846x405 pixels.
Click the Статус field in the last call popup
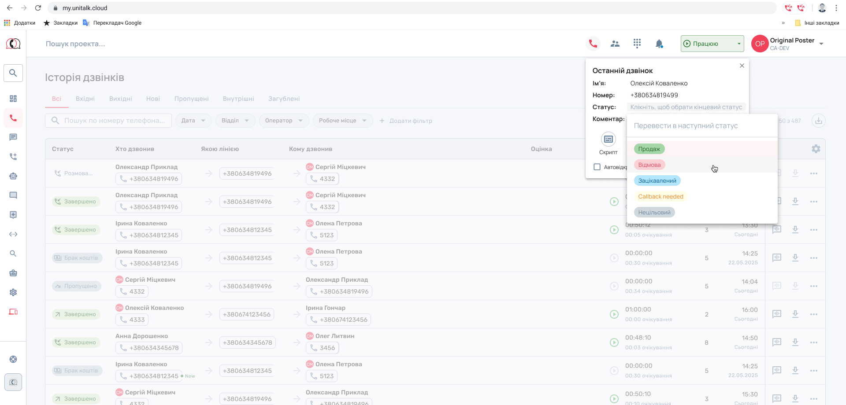[x=686, y=107]
